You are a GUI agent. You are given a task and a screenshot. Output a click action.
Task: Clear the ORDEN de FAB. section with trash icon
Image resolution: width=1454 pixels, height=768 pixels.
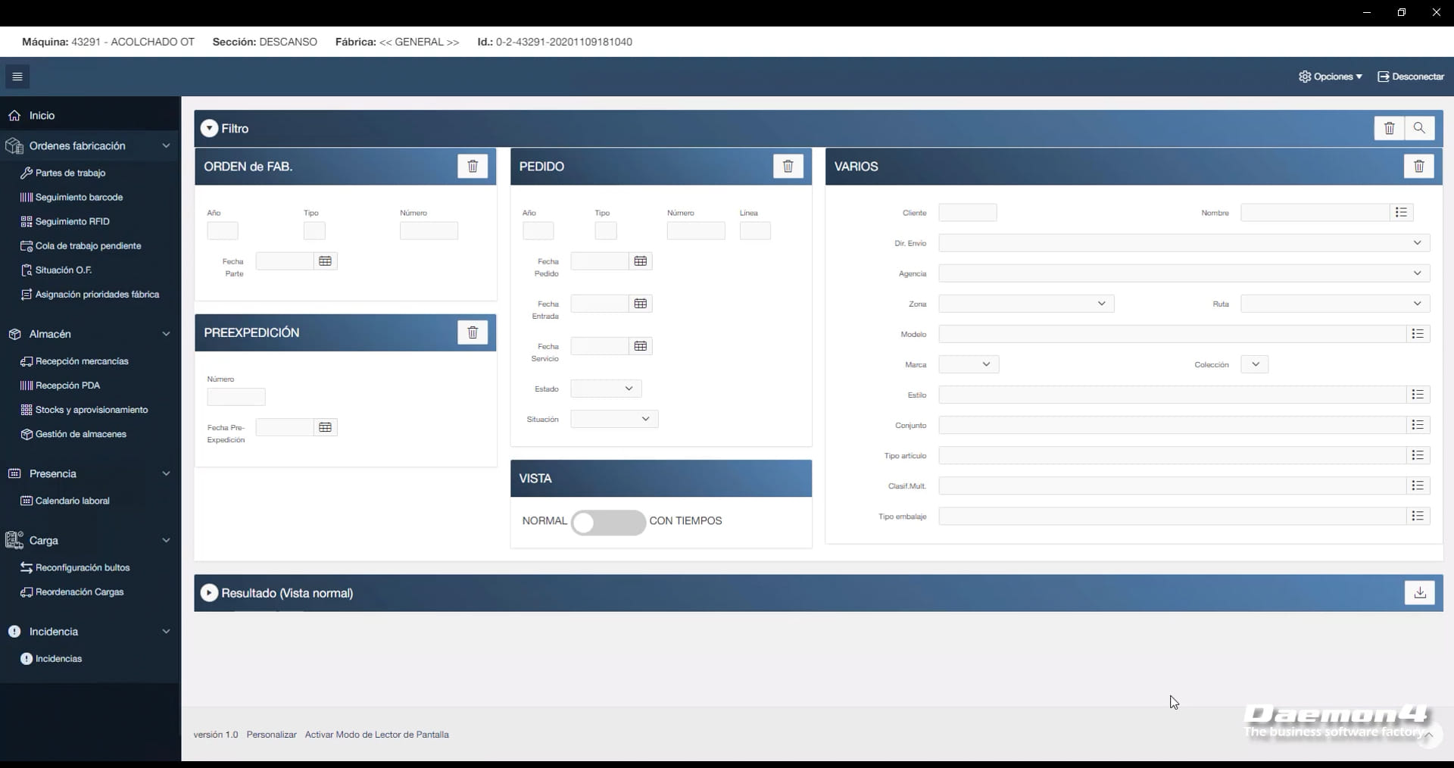click(473, 167)
